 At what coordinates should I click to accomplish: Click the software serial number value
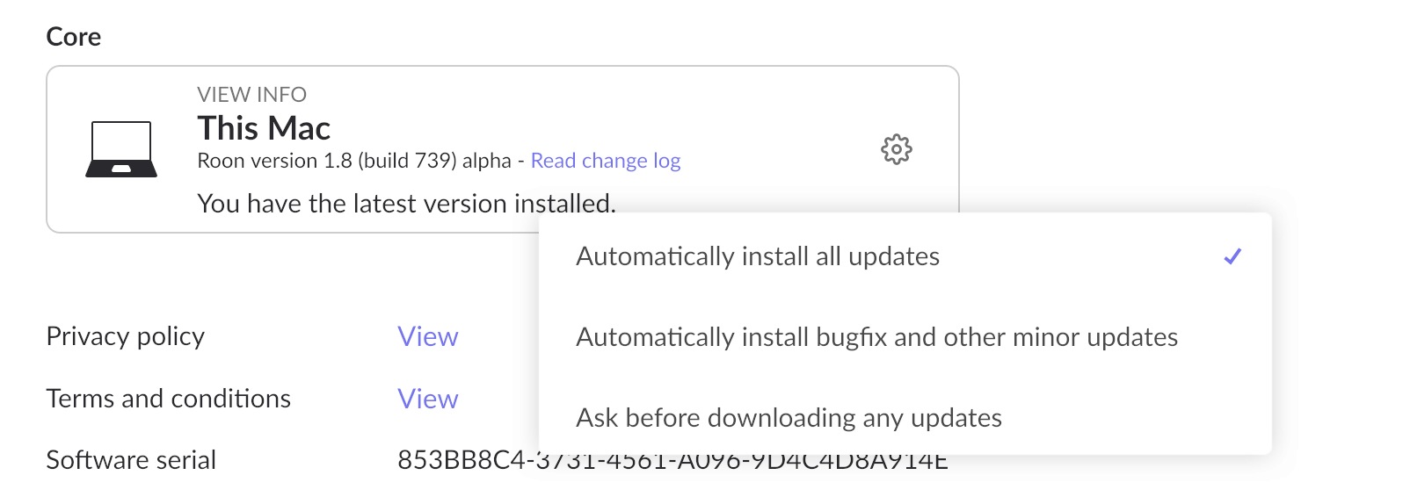click(466, 460)
